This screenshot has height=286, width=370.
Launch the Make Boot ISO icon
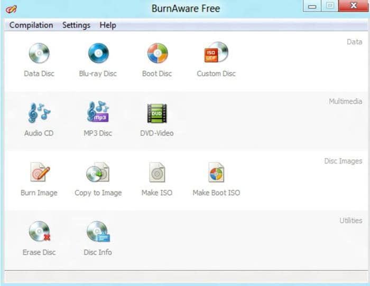pos(216,172)
